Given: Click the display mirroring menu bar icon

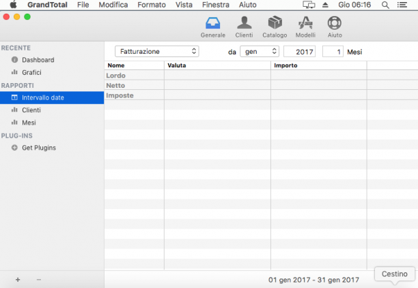Looking at the screenshot, I should point(309,5).
